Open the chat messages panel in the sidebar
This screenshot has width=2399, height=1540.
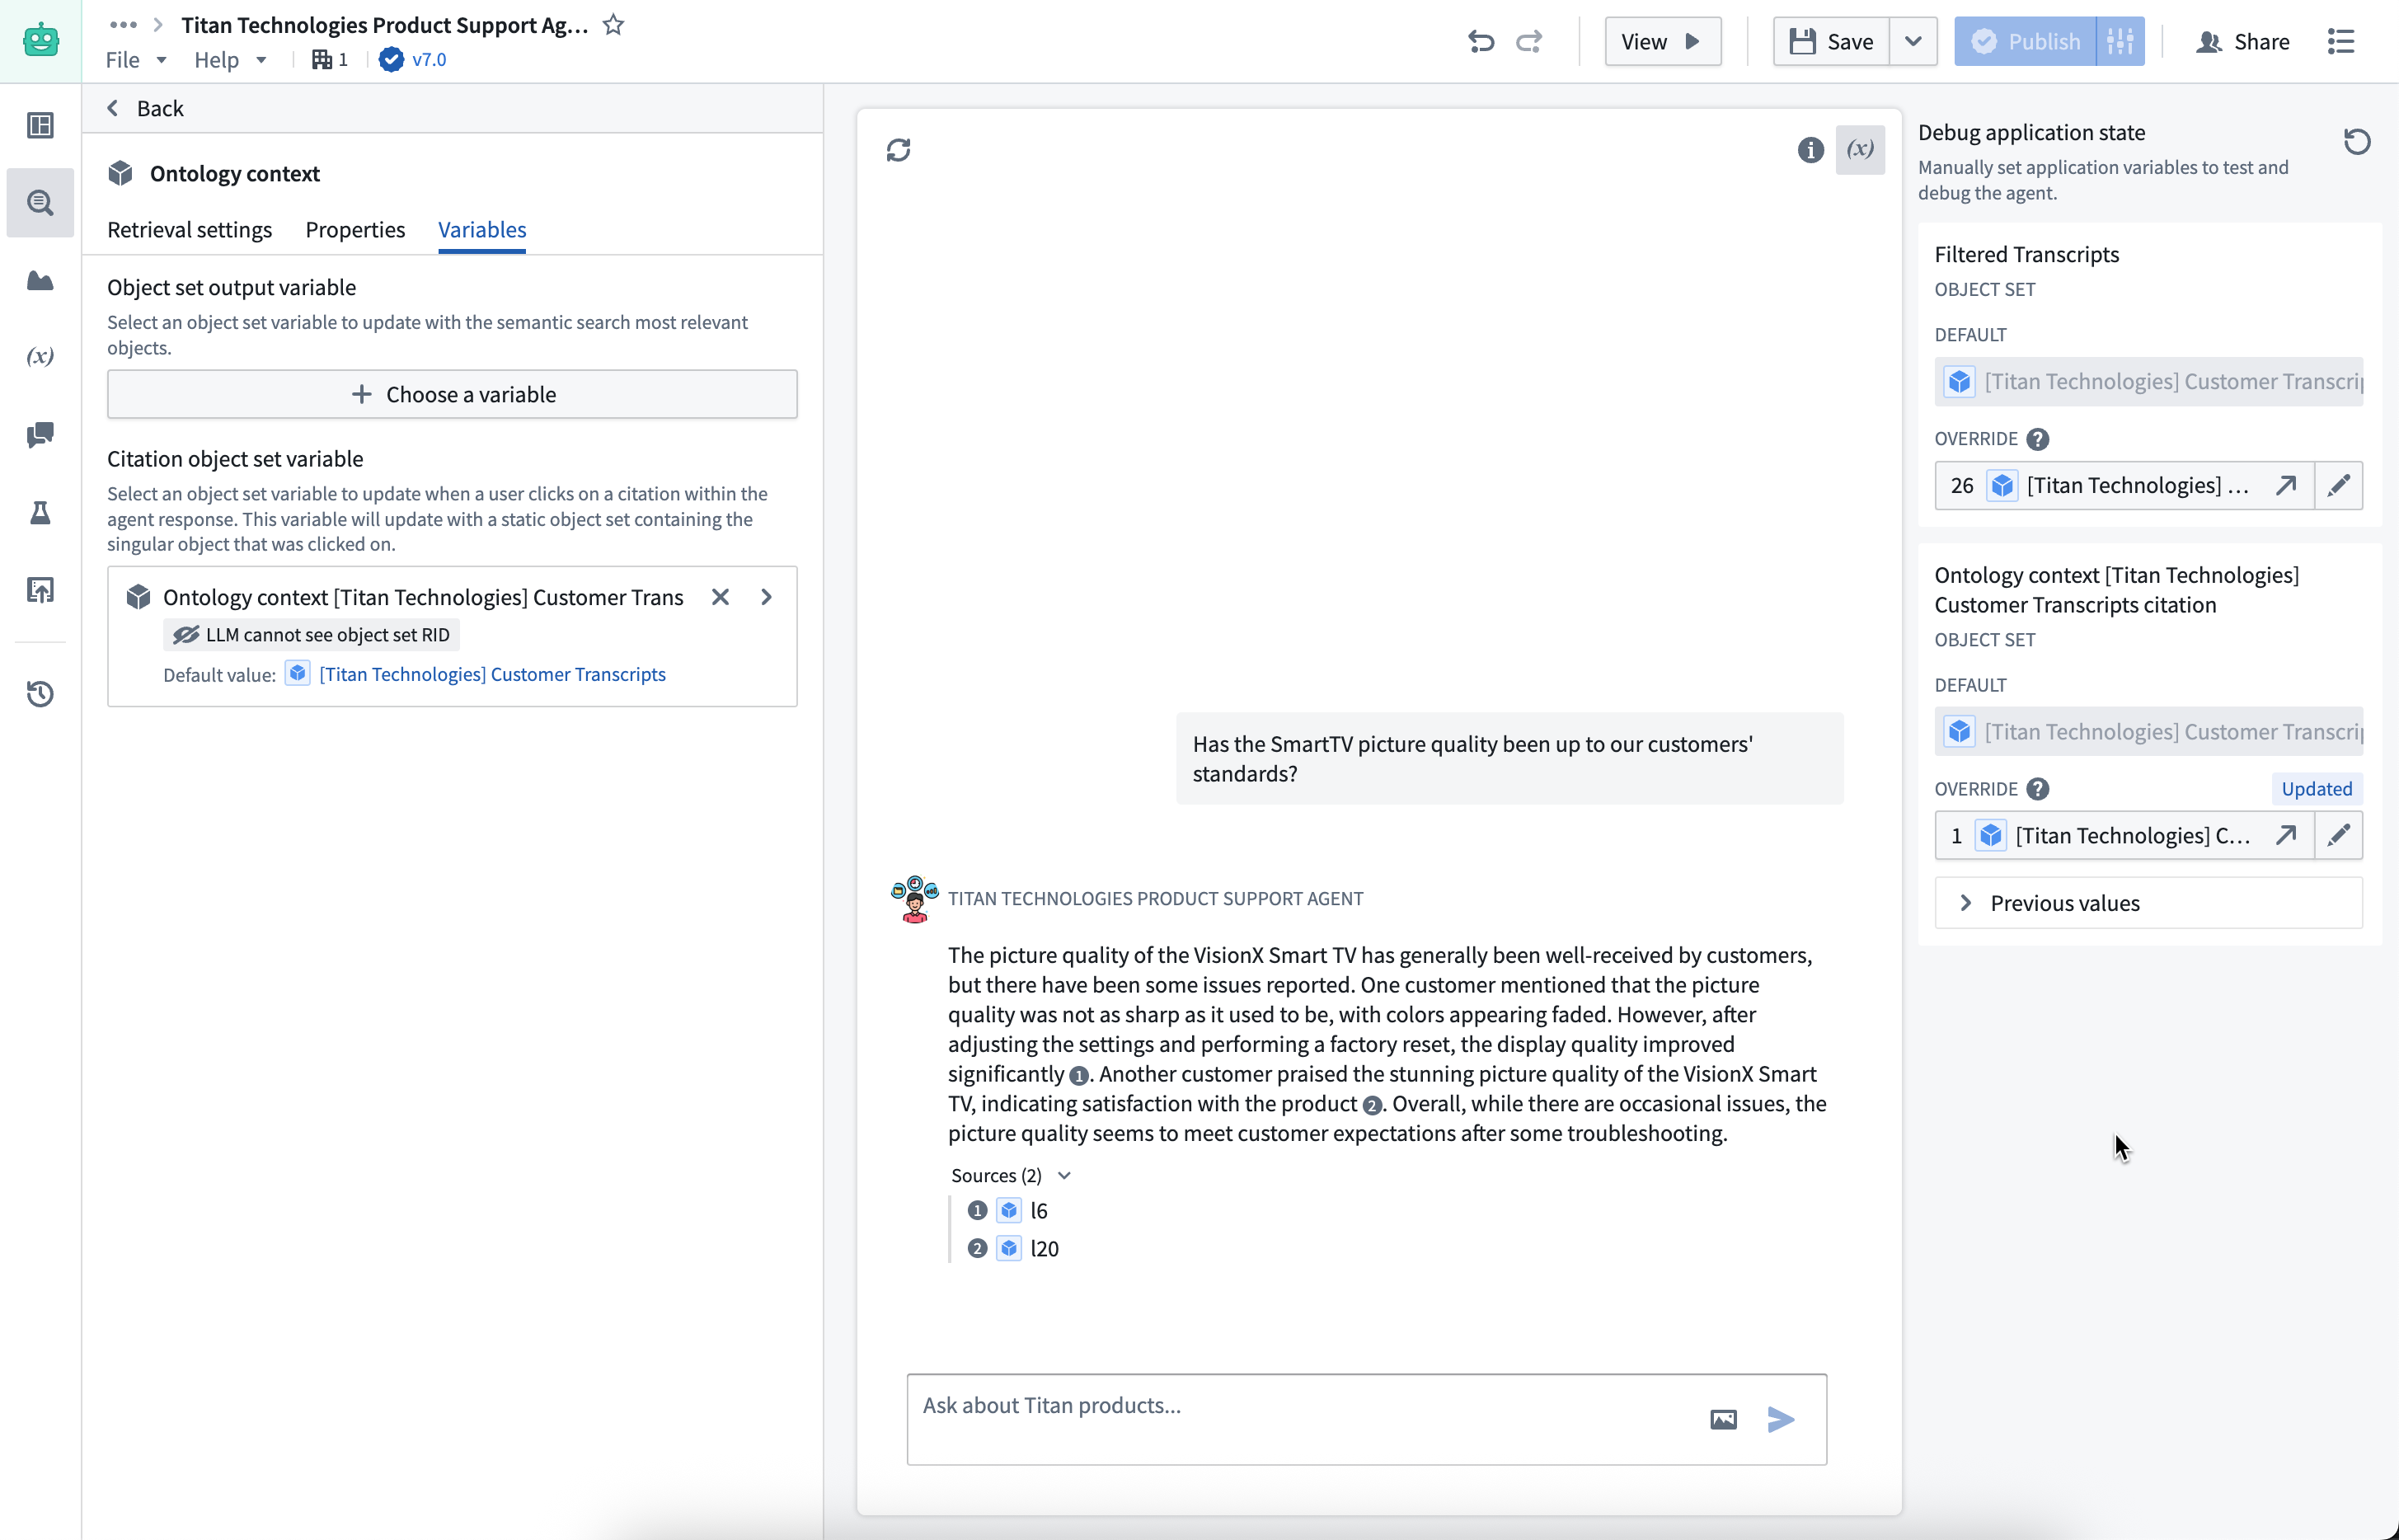40,435
